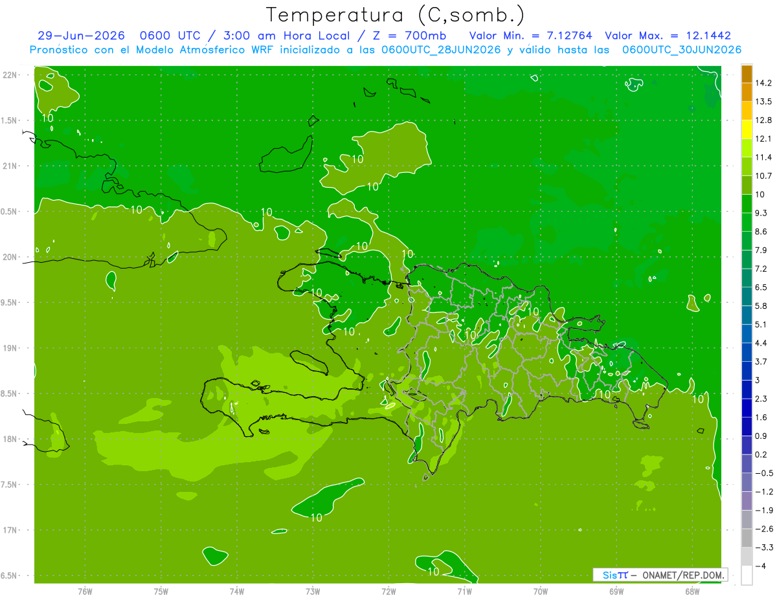The image size is (777, 600).
Task: Pick the olive-green swatch between 10.7 and 10
Action: [x=747, y=185]
